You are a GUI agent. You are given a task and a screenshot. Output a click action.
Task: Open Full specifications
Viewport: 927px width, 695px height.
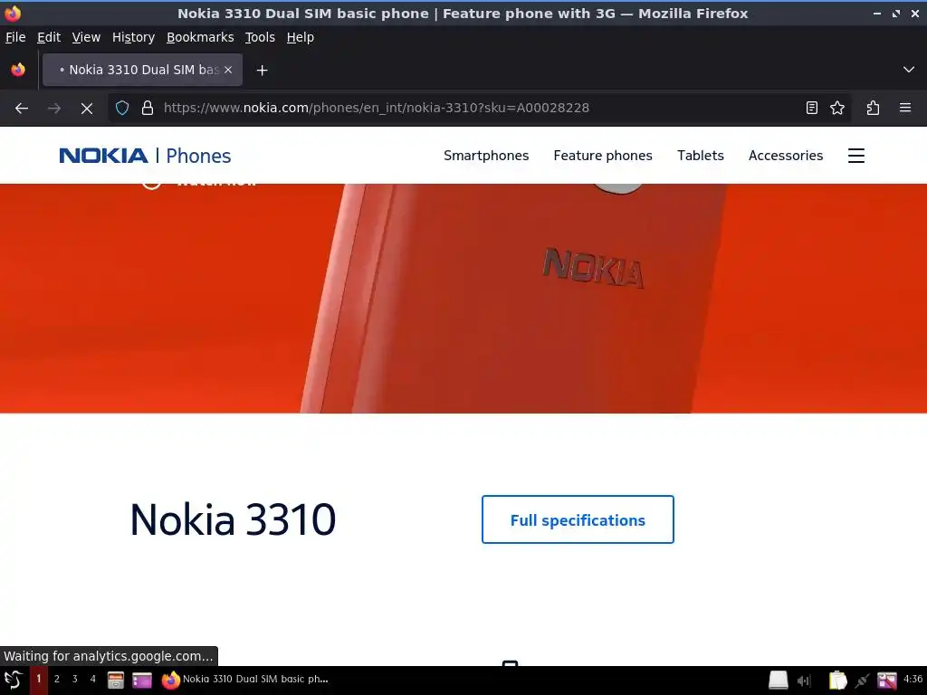(578, 519)
